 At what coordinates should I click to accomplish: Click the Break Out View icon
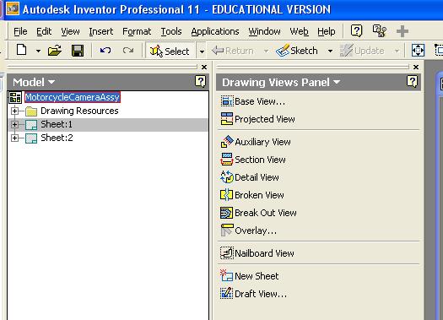[x=227, y=213]
